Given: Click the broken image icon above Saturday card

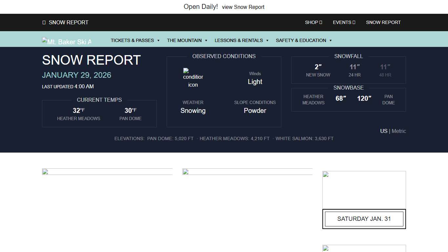Looking at the screenshot, I should (325, 175).
